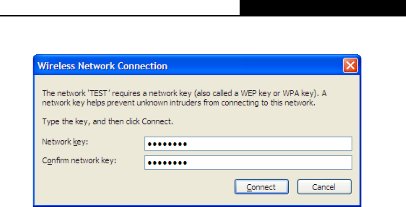Focus the Confirm network key field
This screenshot has height=207, width=406.
coord(248,162)
